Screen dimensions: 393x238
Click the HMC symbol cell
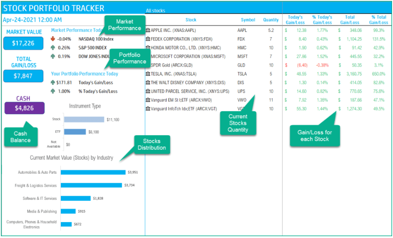point(242,48)
